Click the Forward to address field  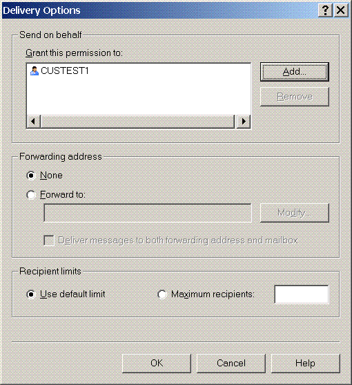148,213
